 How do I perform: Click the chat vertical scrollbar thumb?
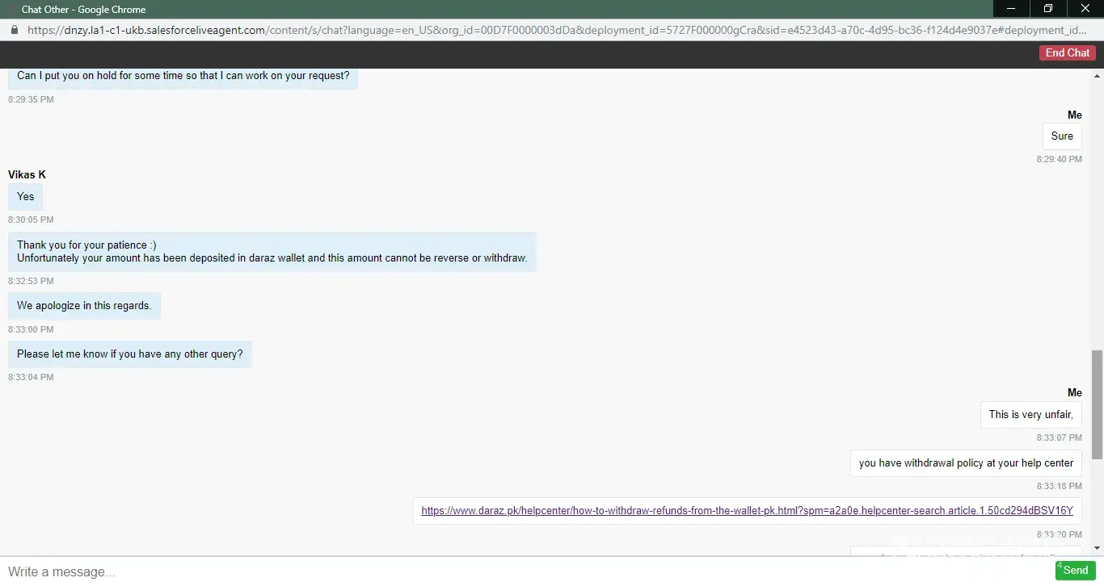1097,404
